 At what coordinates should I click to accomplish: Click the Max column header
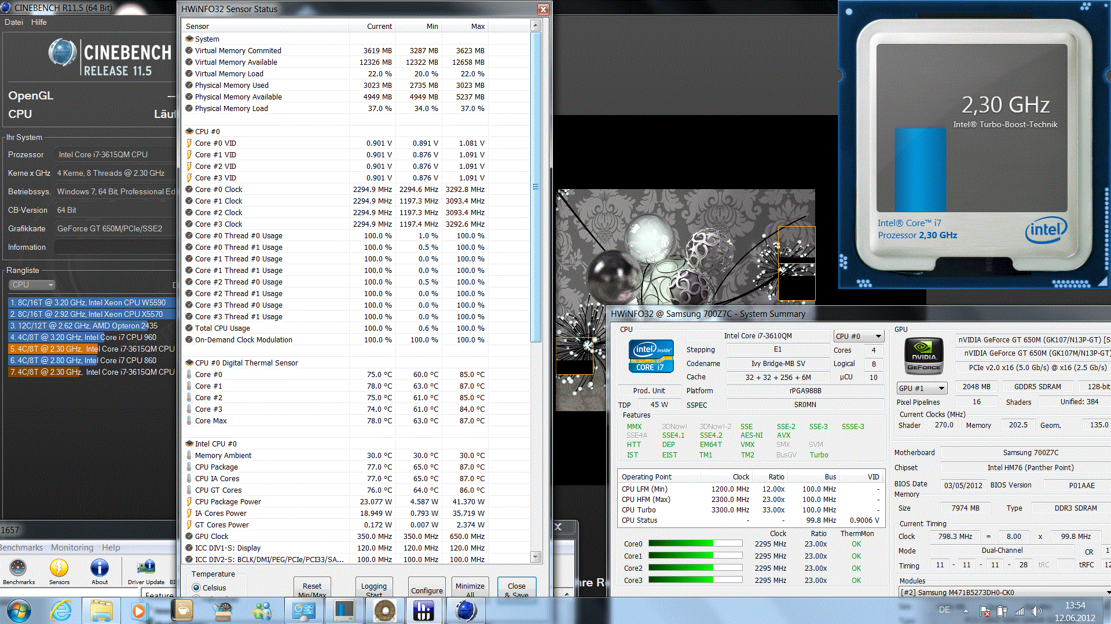(x=465, y=26)
